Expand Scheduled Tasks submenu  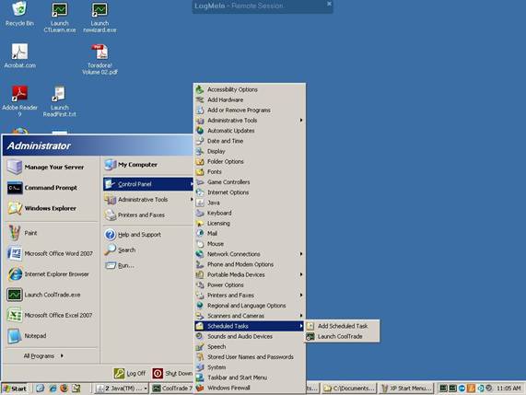point(250,326)
